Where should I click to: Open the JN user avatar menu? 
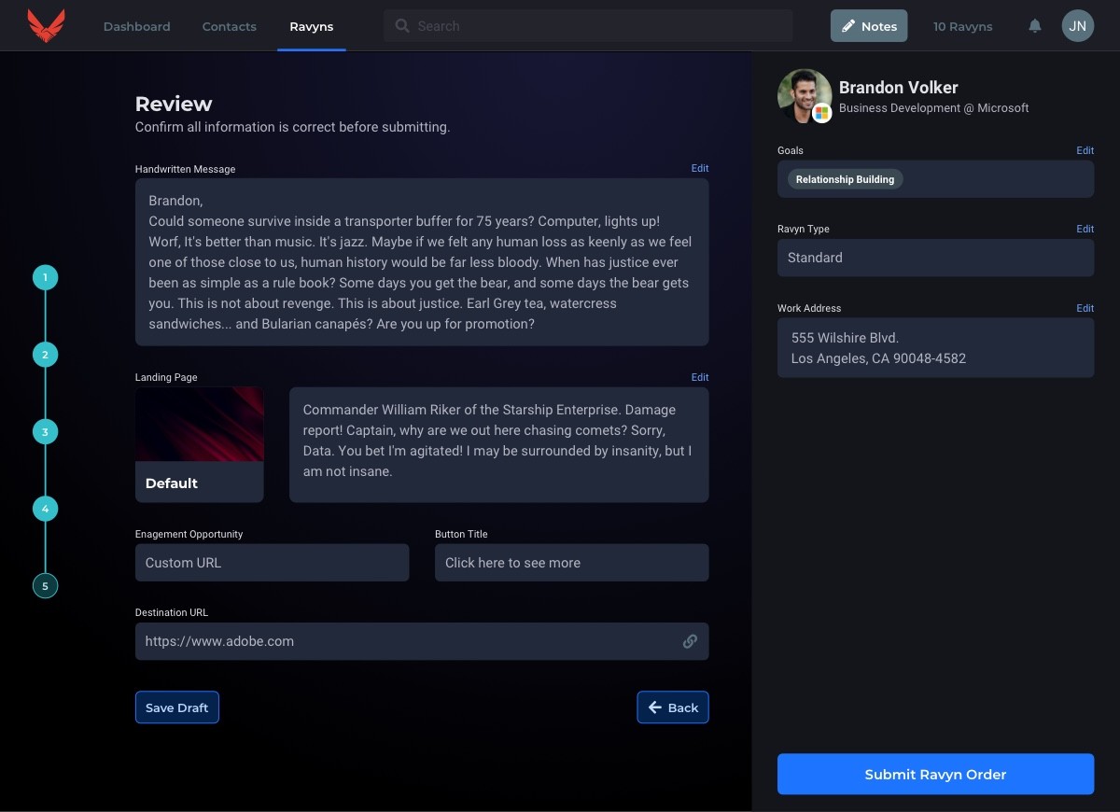point(1077,26)
